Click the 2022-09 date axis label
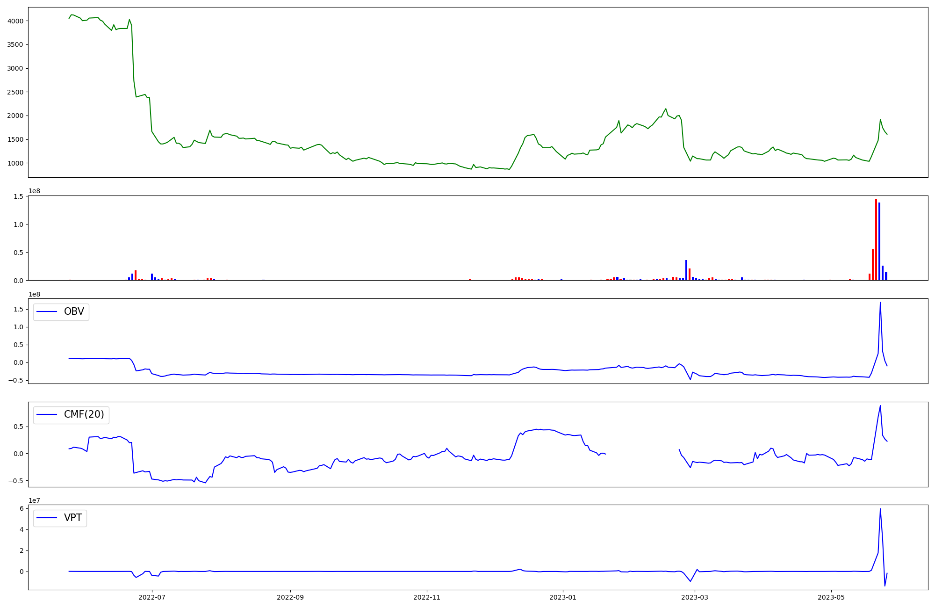 290,597
